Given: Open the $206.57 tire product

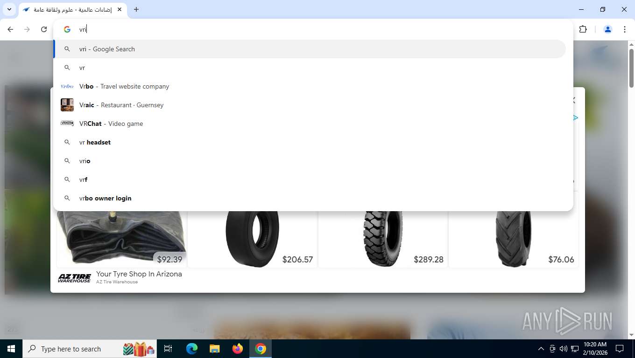Looking at the screenshot, I should pyautogui.click(x=252, y=238).
